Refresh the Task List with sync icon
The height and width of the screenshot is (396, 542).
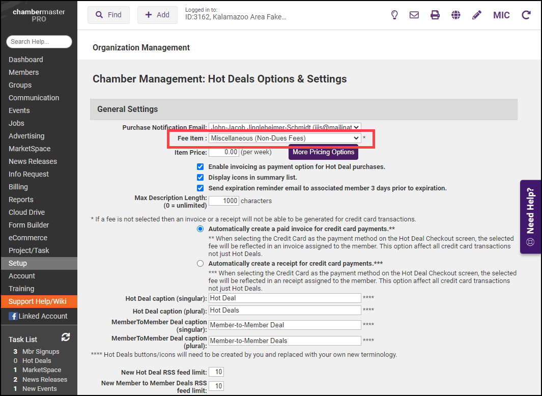pos(65,337)
